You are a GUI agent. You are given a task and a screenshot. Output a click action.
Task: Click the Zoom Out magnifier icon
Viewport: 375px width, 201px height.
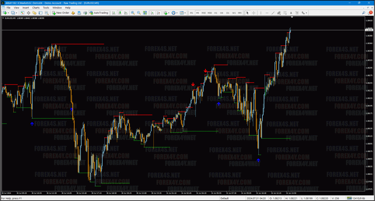pyautogui.click(x=139, y=13)
